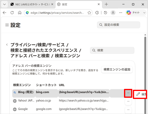This screenshot has width=148, height=114.
Task: Expand the chevron next to チャット
Action: pyautogui.click(x=144, y=13)
